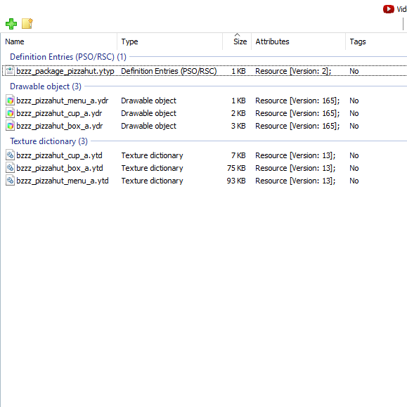This screenshot has width=407, height=407.
Task: Click the bzzz_pizzahut_menu_a.ydr file icon
Action: pyautogui.click(x=10, y=101)
